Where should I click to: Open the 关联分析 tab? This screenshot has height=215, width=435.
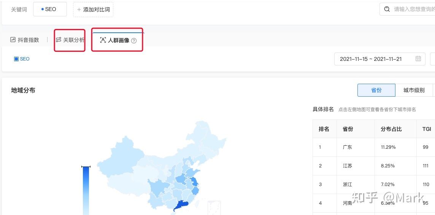pyautogui.click(x=70, y=40)
